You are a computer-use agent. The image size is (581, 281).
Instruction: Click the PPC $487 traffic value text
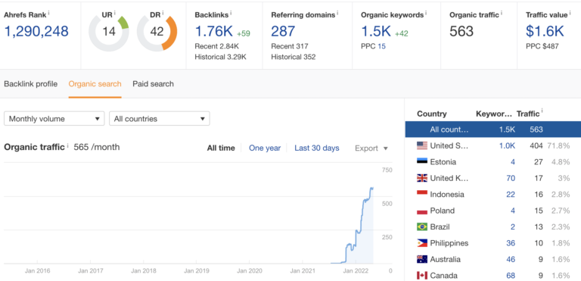542,46
